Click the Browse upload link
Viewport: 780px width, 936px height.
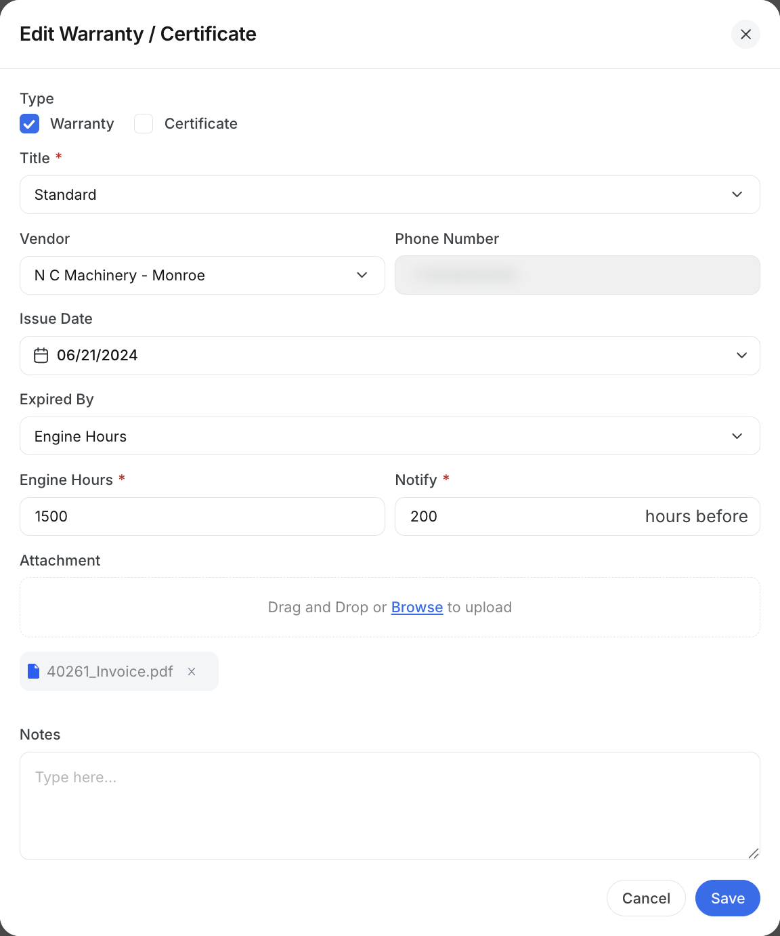(417, 608)
